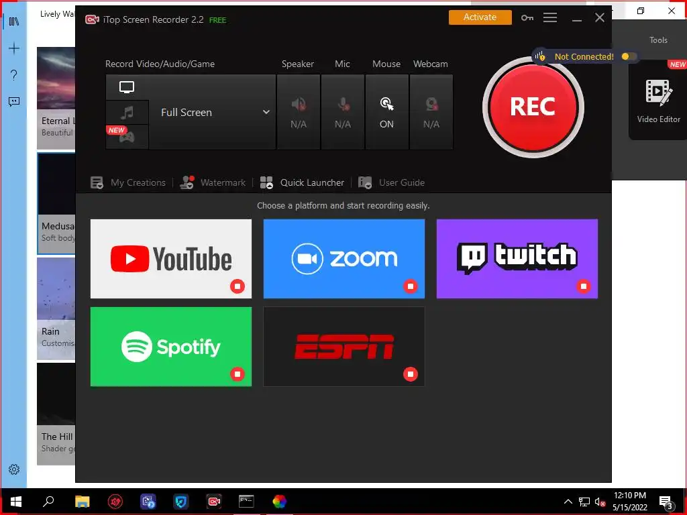687x515 pixels.
Task: Click the record dot on ESPN tile
Action: (411, 374)
